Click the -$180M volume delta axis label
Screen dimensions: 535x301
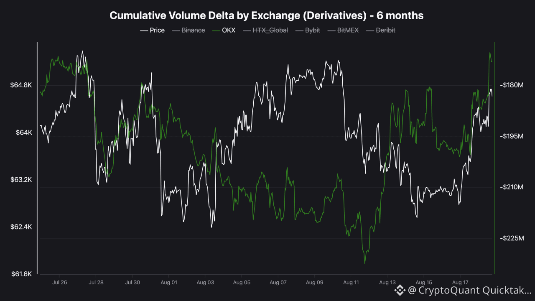point(512,85)
